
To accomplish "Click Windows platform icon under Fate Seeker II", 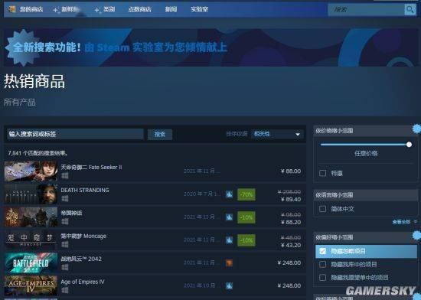I will pyautogui.click(x=65, y=176).
